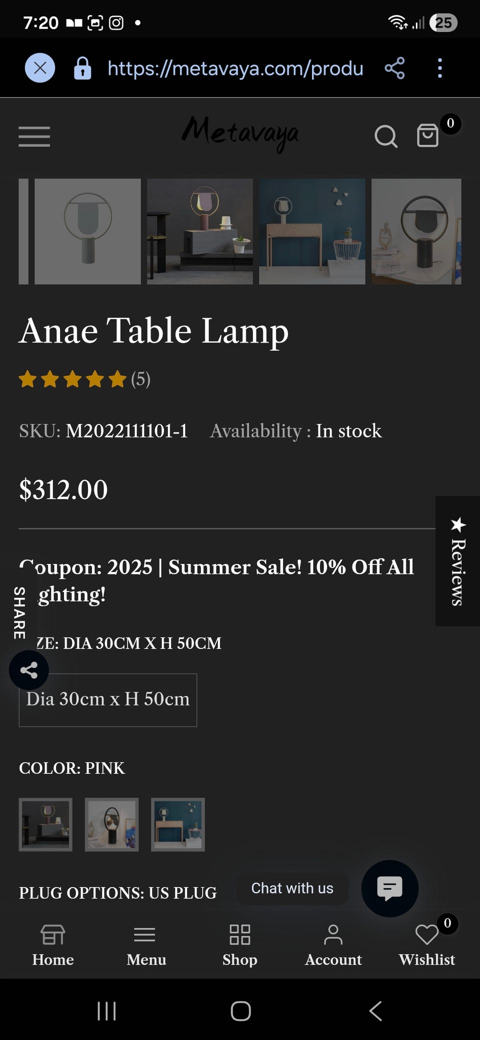
Task: Open Account in bottom navigation
Action: (x=333, y=945)
